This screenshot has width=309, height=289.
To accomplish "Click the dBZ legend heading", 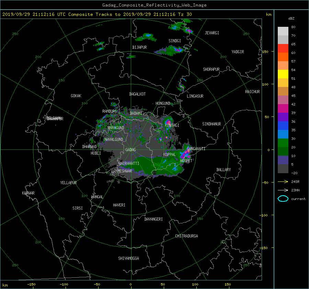I will [x=291, y=19].
